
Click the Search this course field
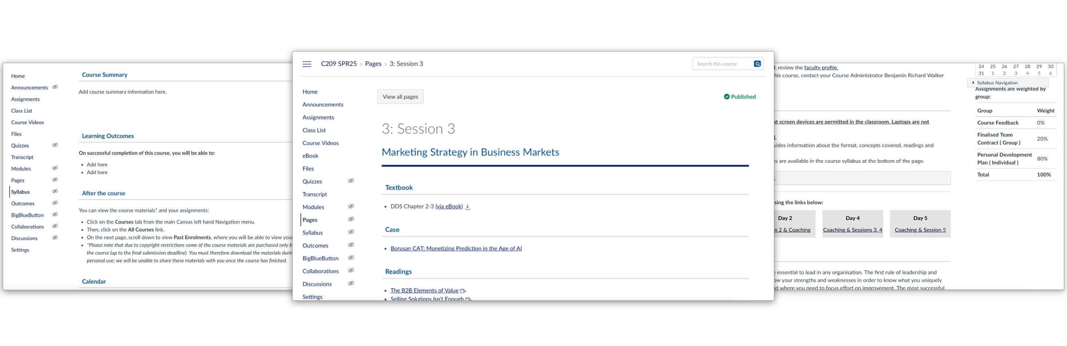pos(722,64)
